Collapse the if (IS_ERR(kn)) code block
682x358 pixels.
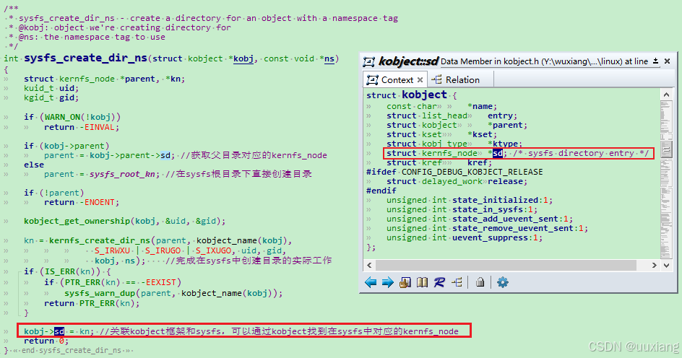18,271
